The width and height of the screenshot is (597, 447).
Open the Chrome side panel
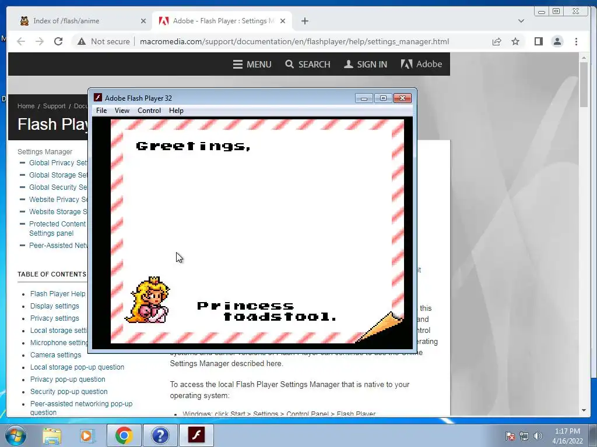[x=538, y=41]
